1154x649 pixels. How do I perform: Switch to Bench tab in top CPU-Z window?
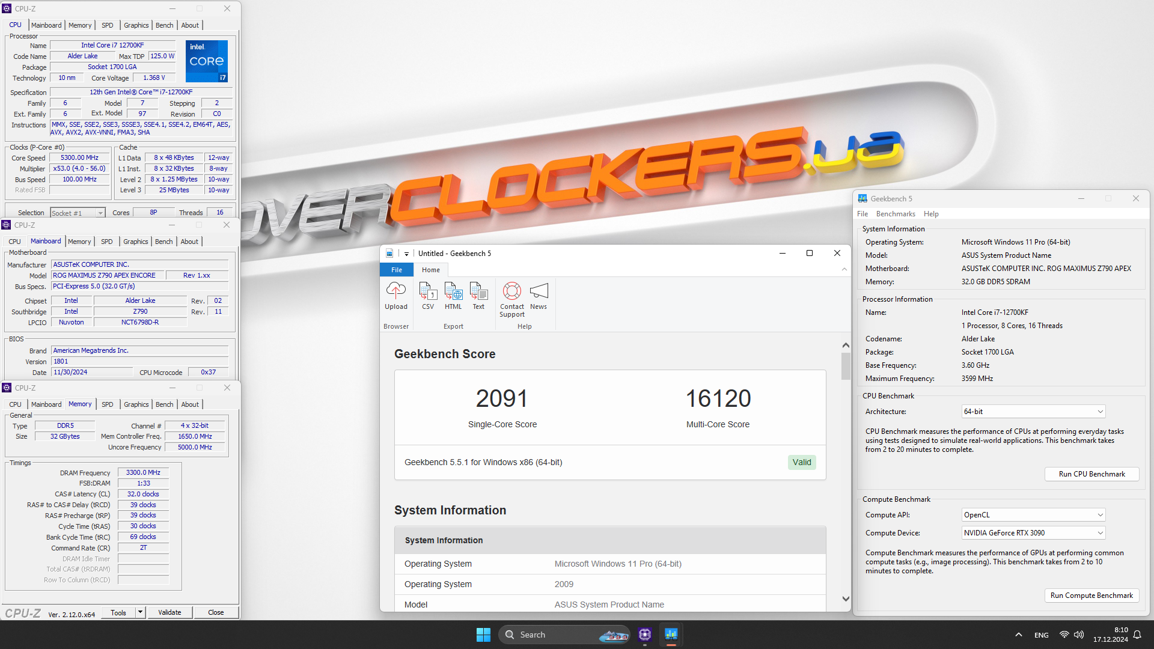pos(164,25)
